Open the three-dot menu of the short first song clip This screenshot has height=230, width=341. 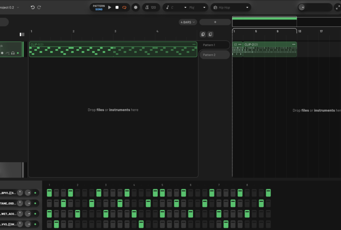click(x=240, y=44)
